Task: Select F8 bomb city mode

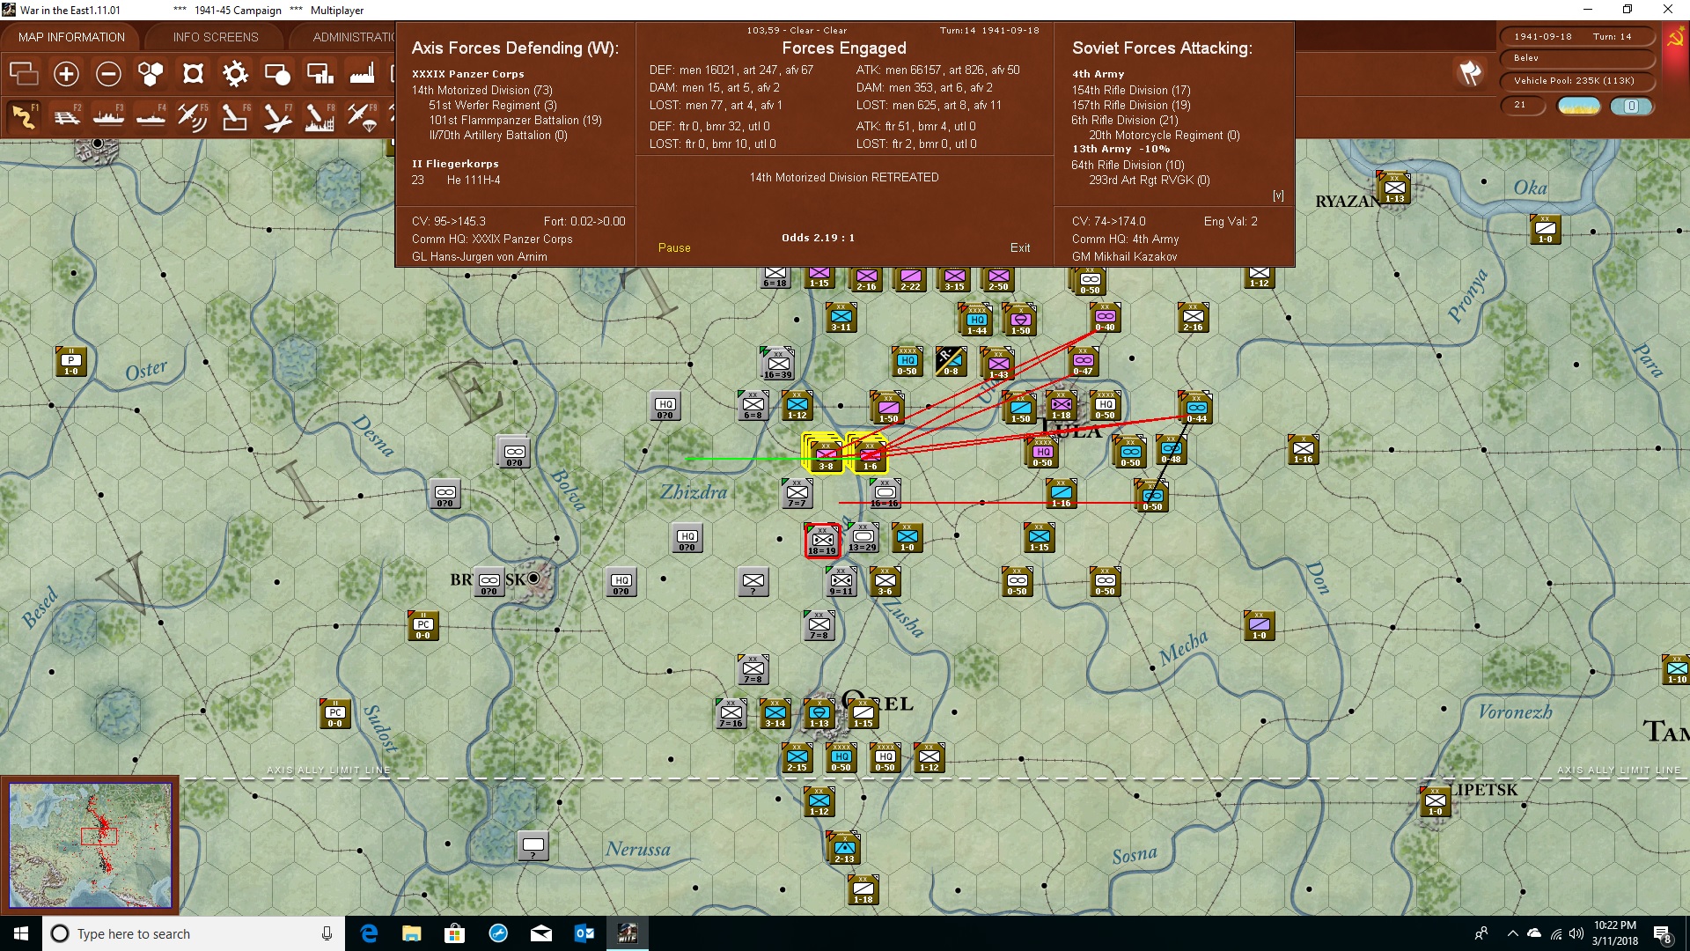Action: tap(320, 116)
